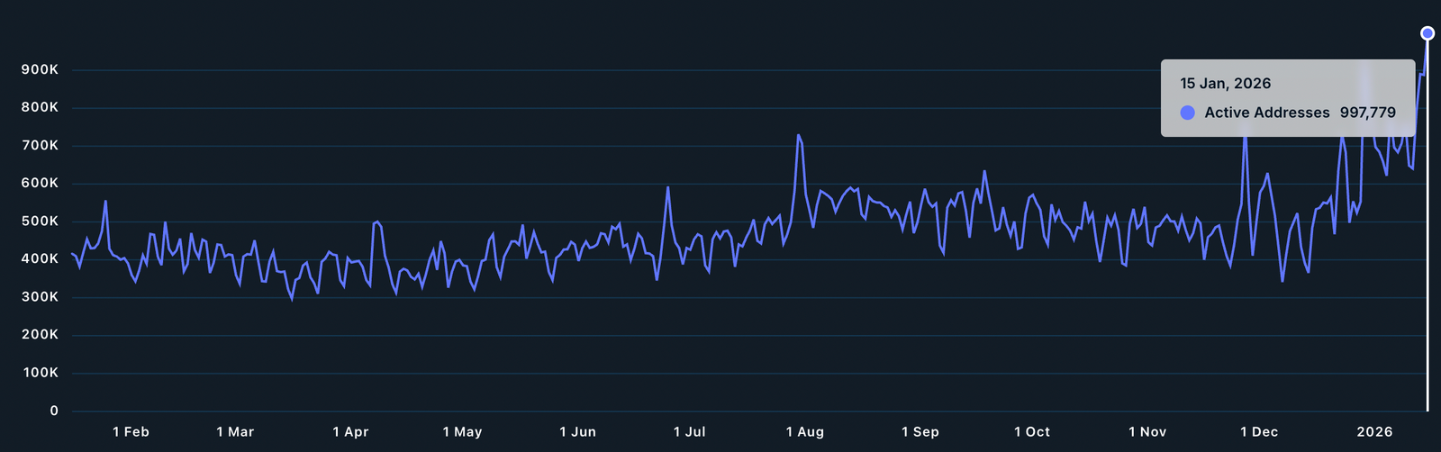The width and height of the screenshot is (1441, 452).
Task: Click the highlighted data point marker circle
Action: [1427, 33]
